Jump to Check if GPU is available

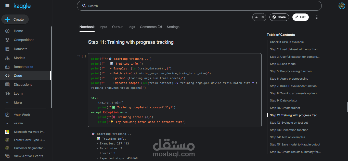287,42
